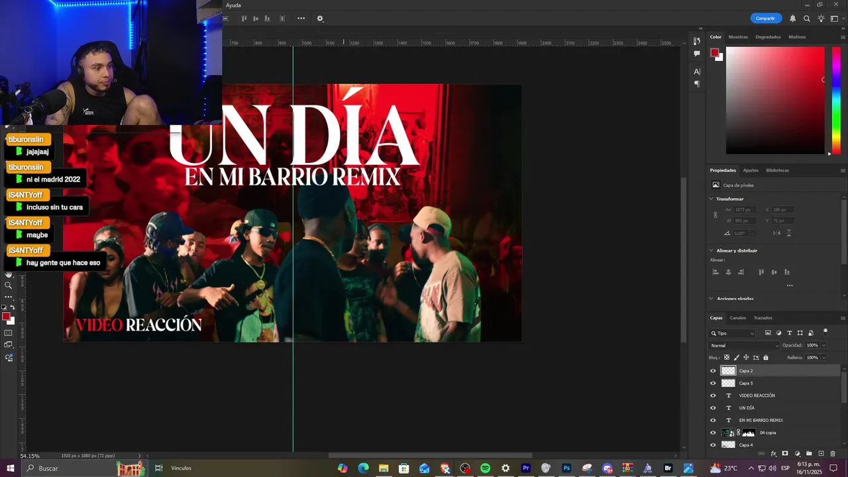Flip vertical icon in Transformar
Screen dimensions: 848x477
[788, 233]
